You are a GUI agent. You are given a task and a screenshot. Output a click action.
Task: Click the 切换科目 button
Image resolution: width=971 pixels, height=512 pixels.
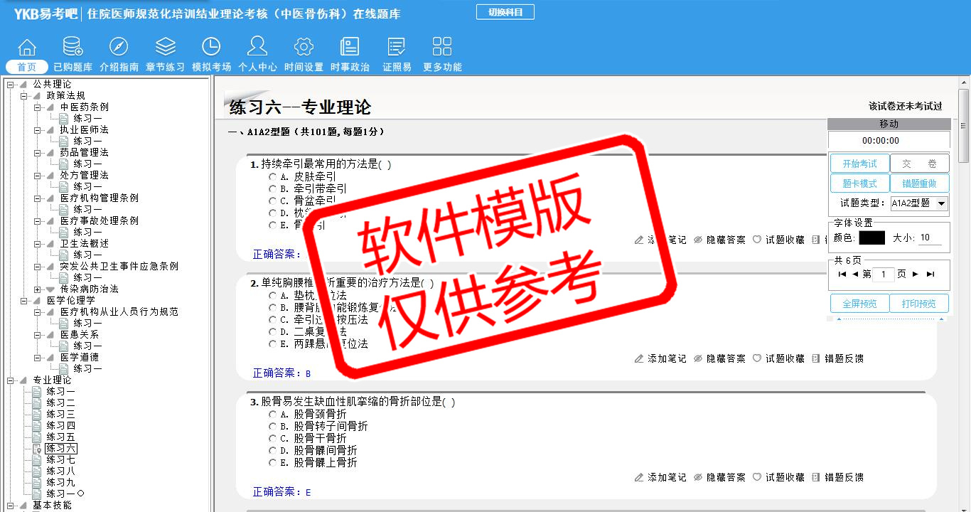[x=505, y=12]
